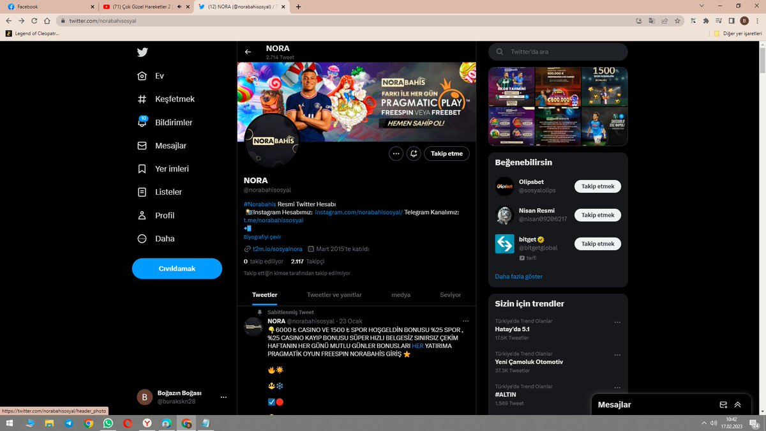Switch to the Seviyor likes tab
This screenshot has height=431, width=766.
tap(451, 295)
